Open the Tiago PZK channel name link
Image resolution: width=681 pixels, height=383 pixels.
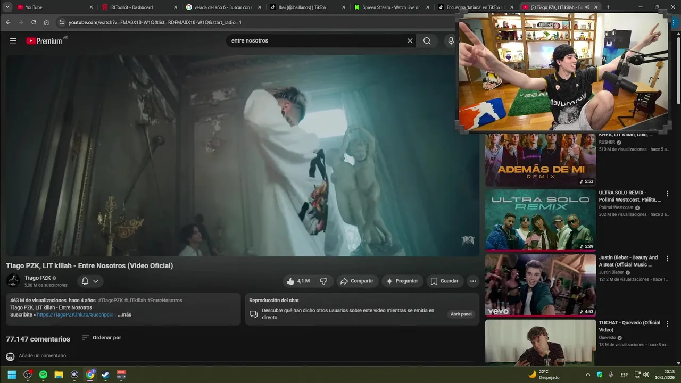point(38,278)
